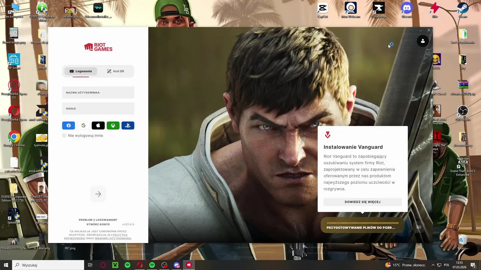Select the SpeedFan desktop shortcut
The image size is (481, 270).
pos(14,216)
